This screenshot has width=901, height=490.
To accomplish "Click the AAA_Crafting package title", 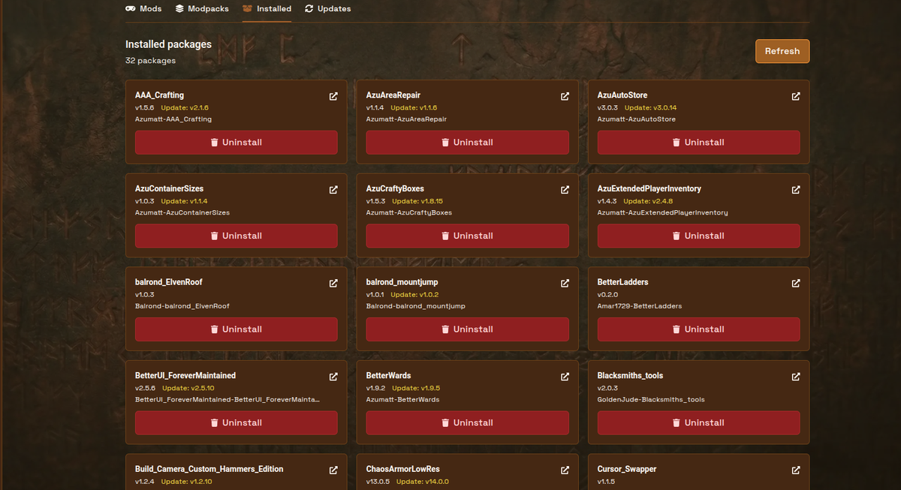I will coord(159,95).
